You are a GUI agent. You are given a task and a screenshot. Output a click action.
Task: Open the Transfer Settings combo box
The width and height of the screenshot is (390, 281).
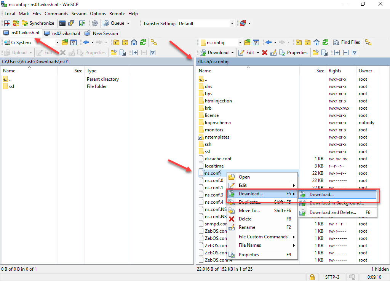click(206, 23)
